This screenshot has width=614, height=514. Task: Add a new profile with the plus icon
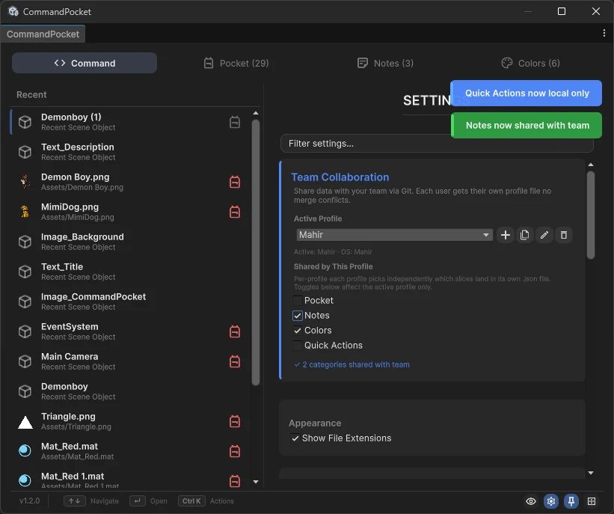tap(505, 235)
